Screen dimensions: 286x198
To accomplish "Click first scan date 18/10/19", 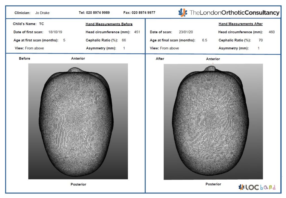I will point(55,32).
